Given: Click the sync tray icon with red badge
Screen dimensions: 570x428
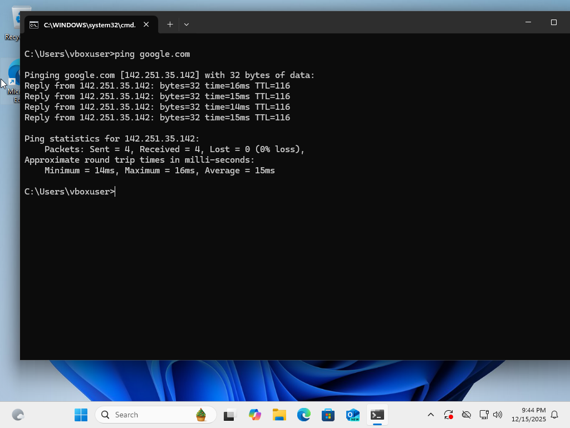Looking at the screenshot, I should [448, 415].
